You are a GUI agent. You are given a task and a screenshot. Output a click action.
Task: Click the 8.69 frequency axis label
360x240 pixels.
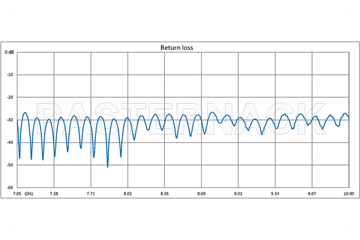pos(201,194)
